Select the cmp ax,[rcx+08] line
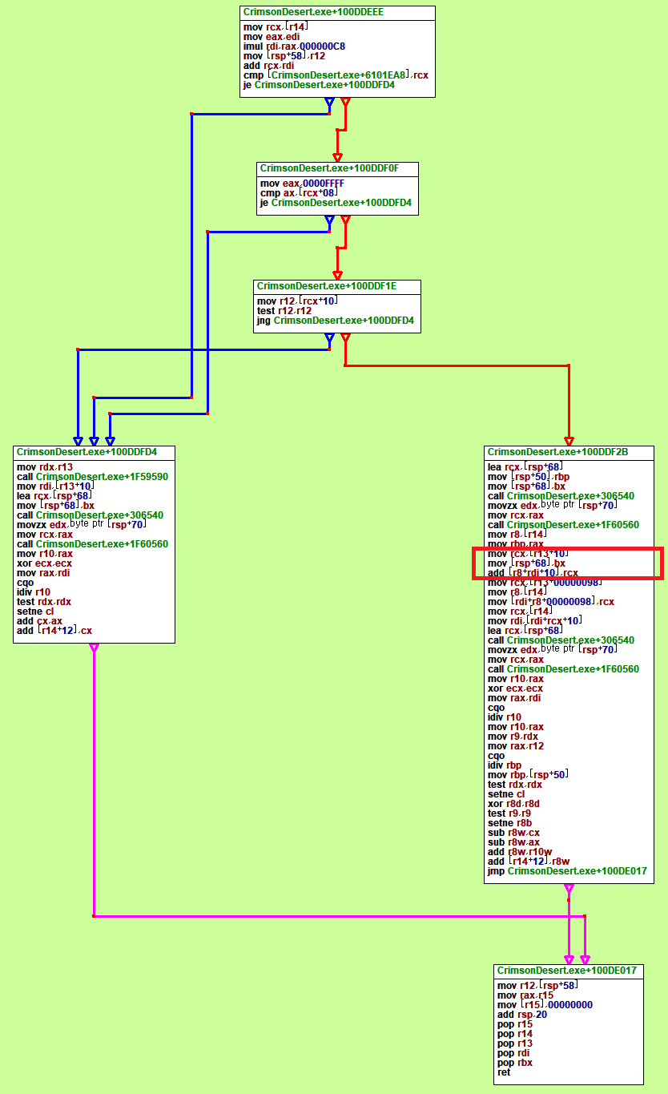This screenshot has width=668, height=1094. pyautogui.click(x=300, y=193)
